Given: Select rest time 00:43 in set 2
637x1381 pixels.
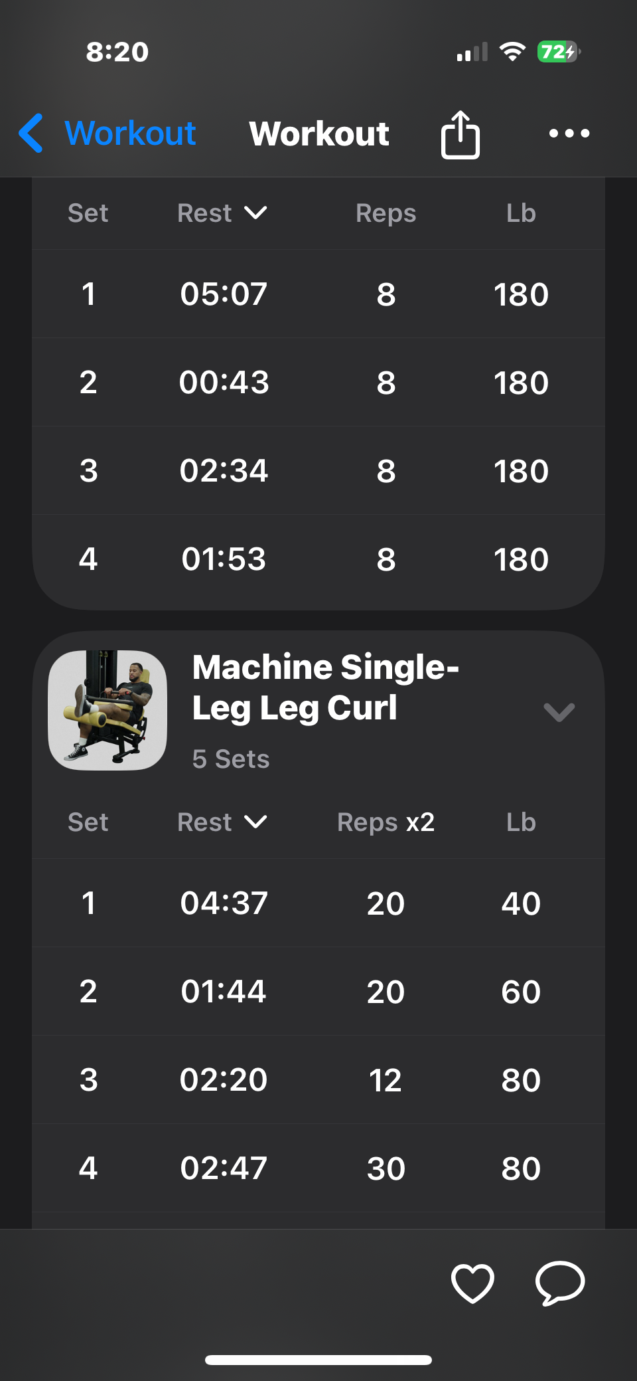Looking at the screenshot, I should coord(224,383).
